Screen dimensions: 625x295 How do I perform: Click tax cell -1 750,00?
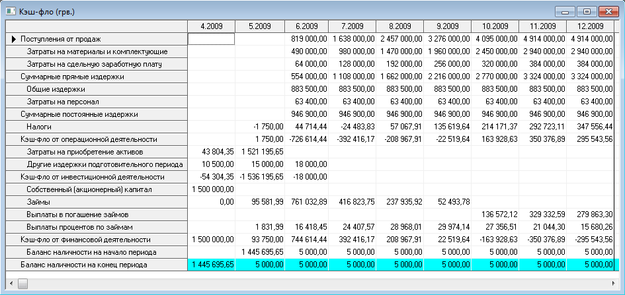260,127
